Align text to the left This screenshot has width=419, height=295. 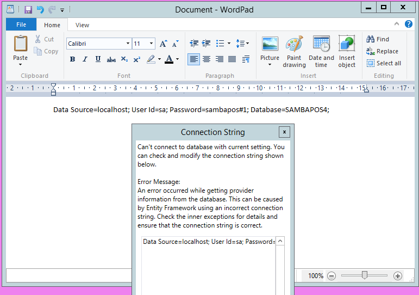click(193, 59)
